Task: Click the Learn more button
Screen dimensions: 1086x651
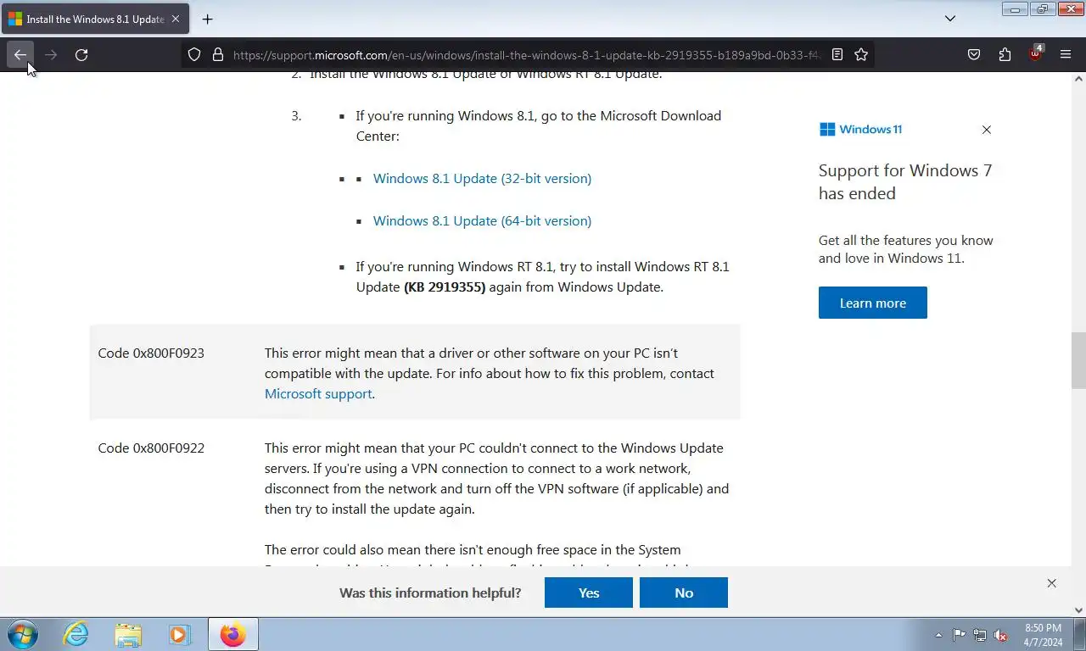Action: coord(872,303)
